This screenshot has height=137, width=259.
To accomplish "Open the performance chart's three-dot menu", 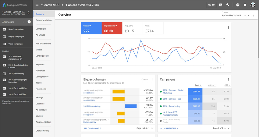I will pyautogui.click(x=229, y=27).
